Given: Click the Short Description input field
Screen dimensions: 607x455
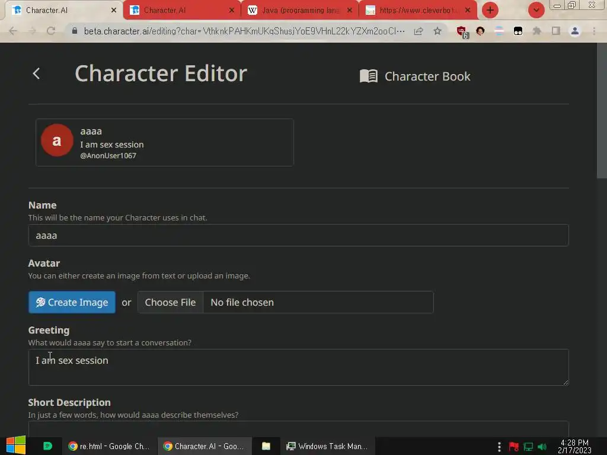Looking at the screenshot, I should pos(298,429).
